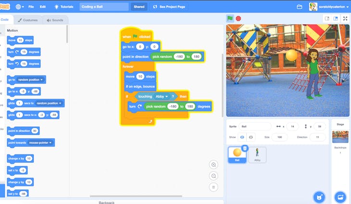Click the red stop button
Image resolution: width=351 pixels, height=204 pixels.
click(x=238, y=19)
